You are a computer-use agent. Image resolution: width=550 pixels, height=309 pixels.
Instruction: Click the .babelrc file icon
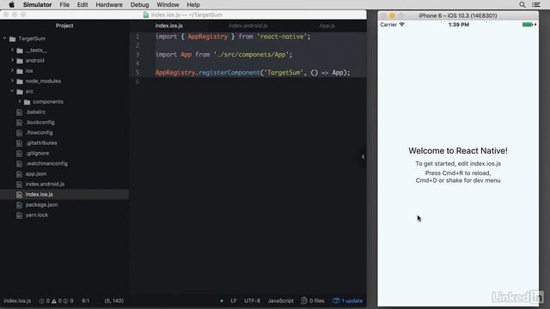(19, 112)
